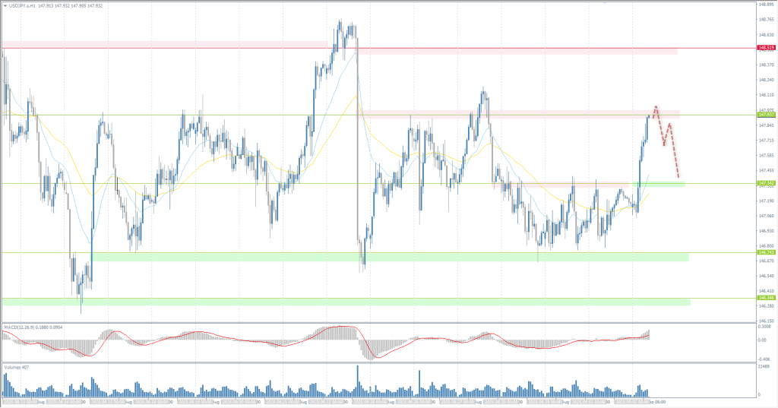Select the green 146.346 price tag

tap(766, 298)
